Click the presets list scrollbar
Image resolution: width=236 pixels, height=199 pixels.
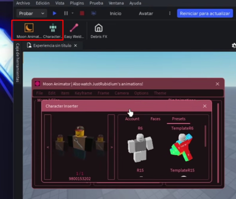pyautogui.click(x=205, y=136)
